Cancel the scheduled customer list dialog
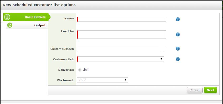 click(195, 90)
